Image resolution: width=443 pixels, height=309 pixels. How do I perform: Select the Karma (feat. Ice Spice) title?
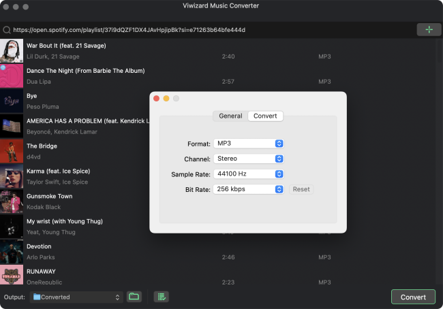tap(59, 172)
